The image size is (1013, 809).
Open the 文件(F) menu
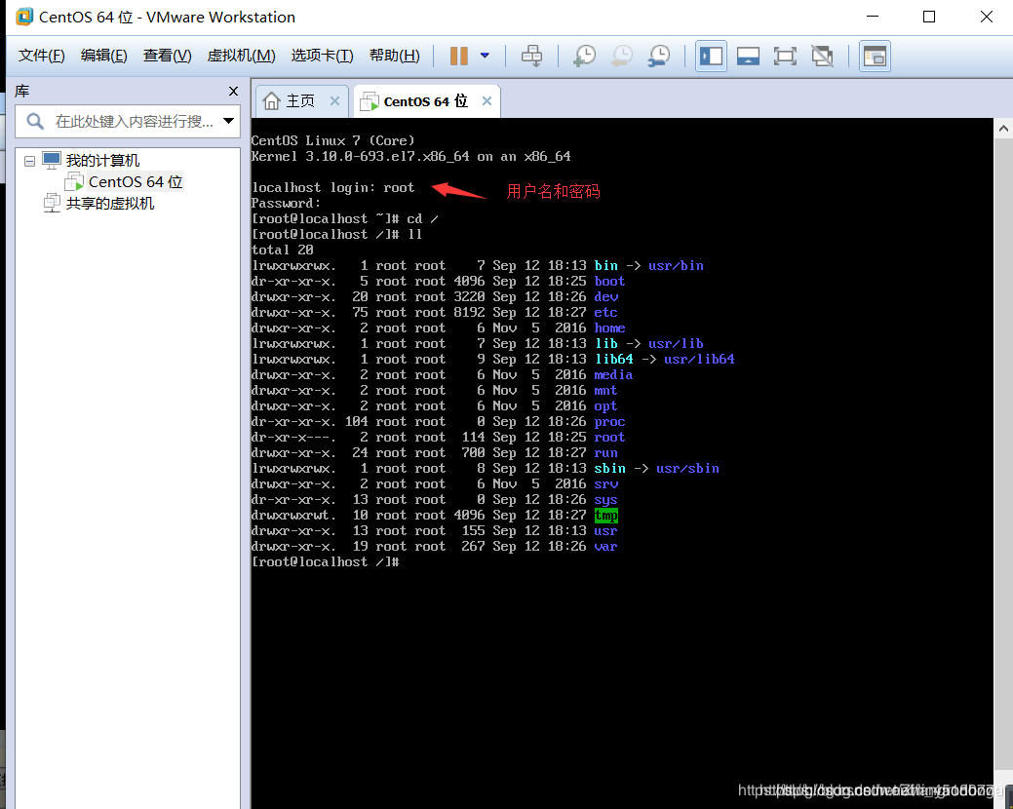[x=41, y=57]
